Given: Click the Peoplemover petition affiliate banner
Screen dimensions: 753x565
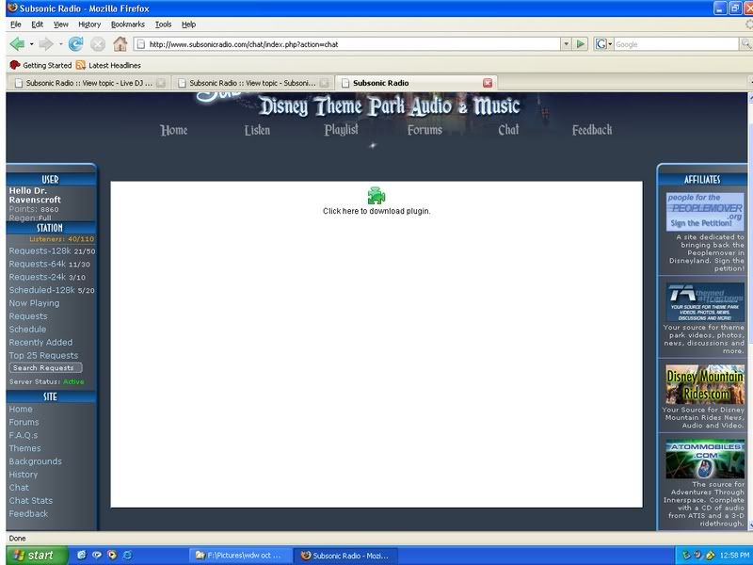Looking at the screenshot, I should click(x=705, y=211).
